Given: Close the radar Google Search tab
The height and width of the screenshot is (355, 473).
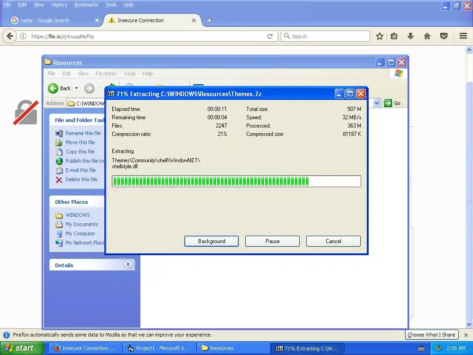Looking at the screenshot, I should point(97,20).
